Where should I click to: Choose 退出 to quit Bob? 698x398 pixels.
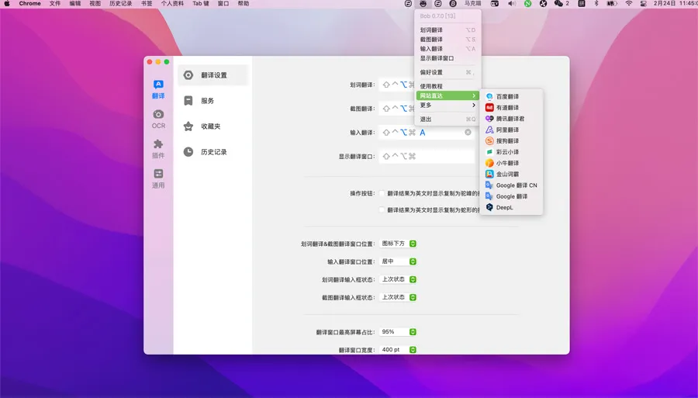click(426, 119)
